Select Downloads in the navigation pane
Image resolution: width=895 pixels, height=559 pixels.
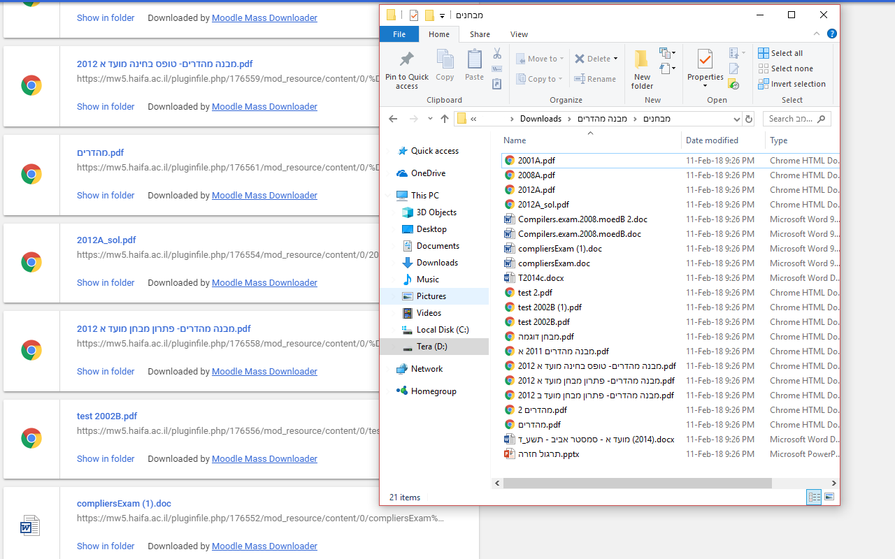tap(437, 263)
